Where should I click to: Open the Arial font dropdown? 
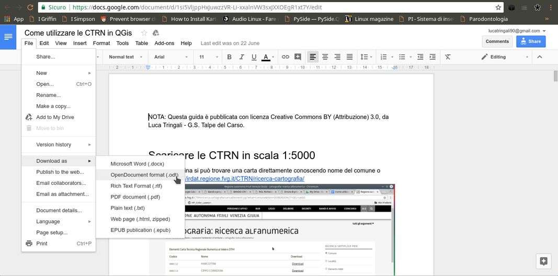[171, 57]
